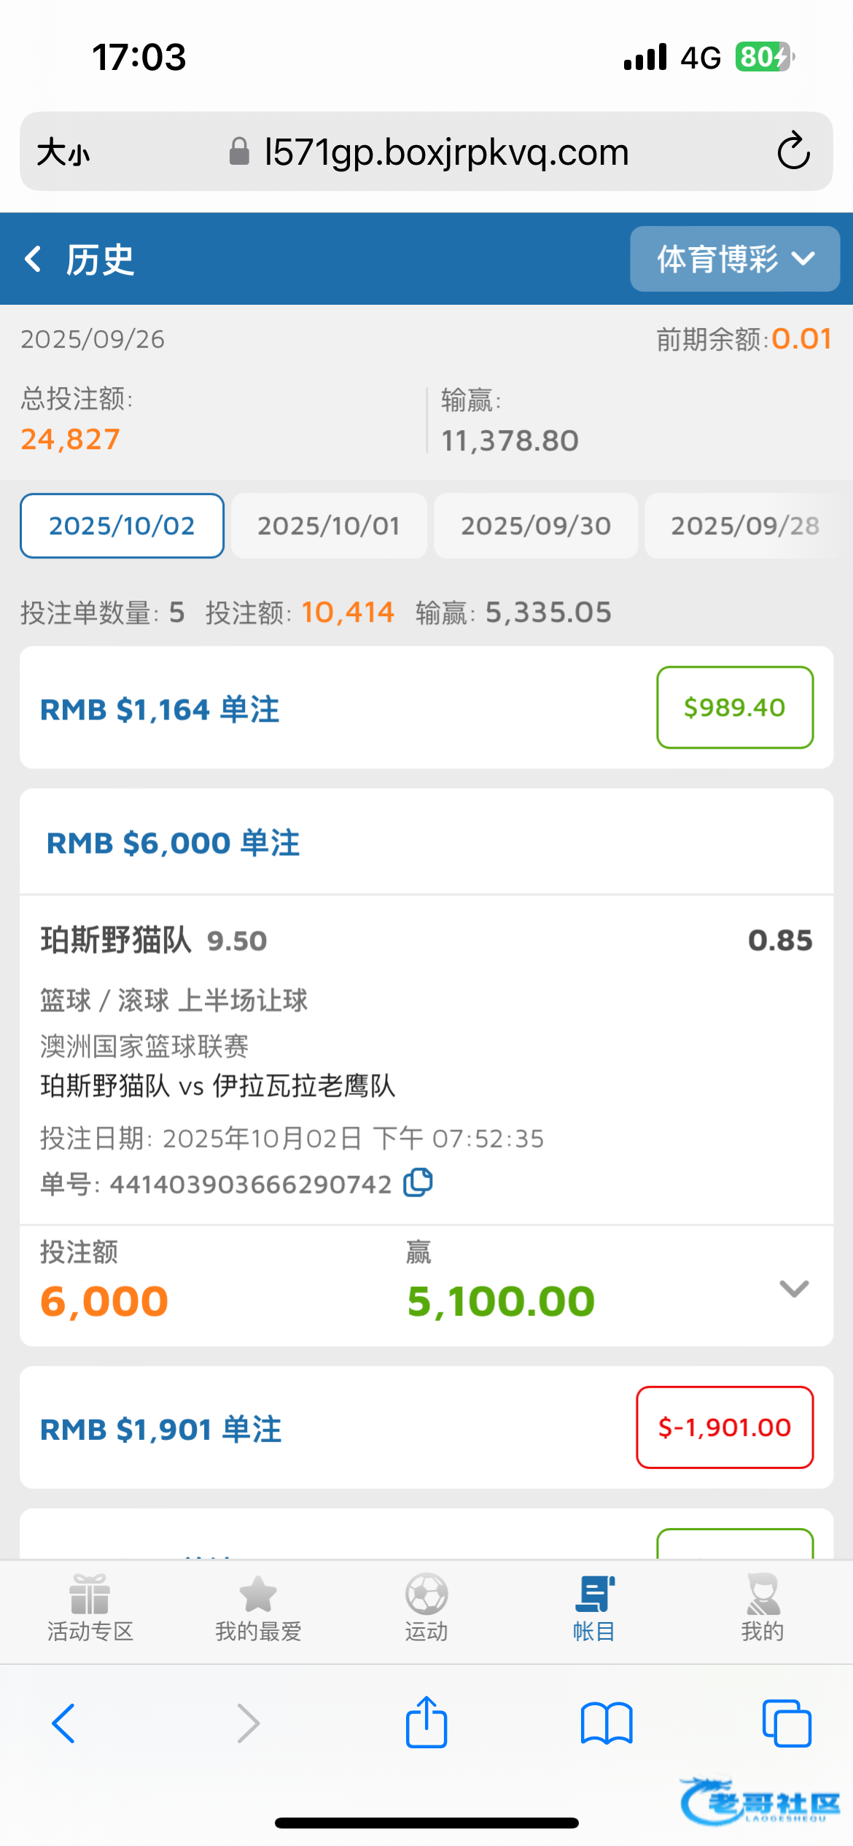The width and height of the screenshot is (853, 1846).
Task: Select the 2025/10/01 date tab
Action: point(329,526)
